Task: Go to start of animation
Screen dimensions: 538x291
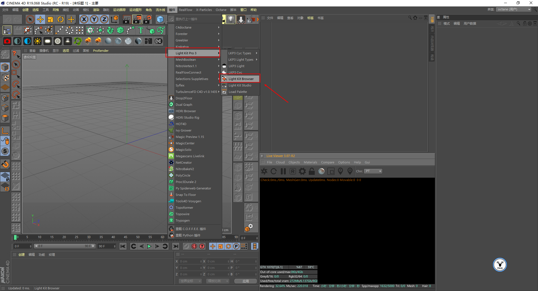Action: [x=123, y=246]
